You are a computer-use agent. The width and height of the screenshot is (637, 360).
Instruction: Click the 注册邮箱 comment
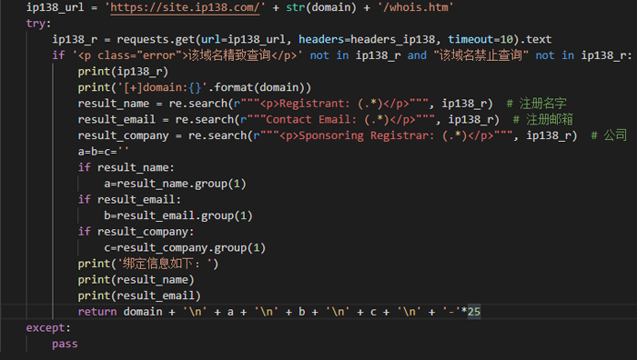click(x=542, y=120)
